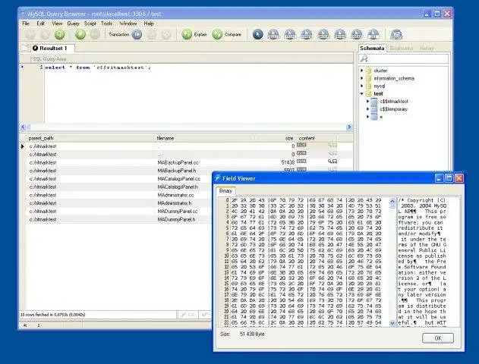
Task: Switch to the Bookmarks tab
Action: click(401, 49)
